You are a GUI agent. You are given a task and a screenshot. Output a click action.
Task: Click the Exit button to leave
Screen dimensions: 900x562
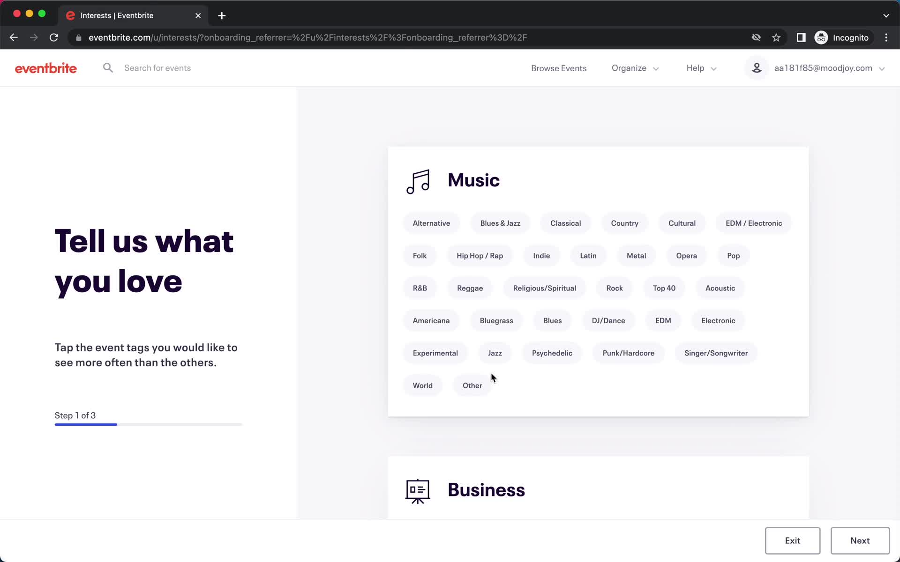pos(793,540)
